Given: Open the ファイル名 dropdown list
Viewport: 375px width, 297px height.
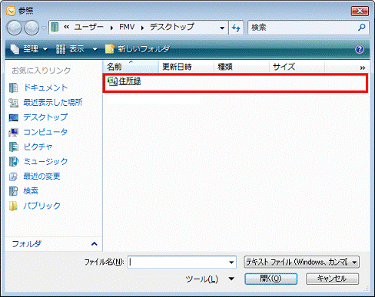Looking at the screenshot, I should [231, 262].
